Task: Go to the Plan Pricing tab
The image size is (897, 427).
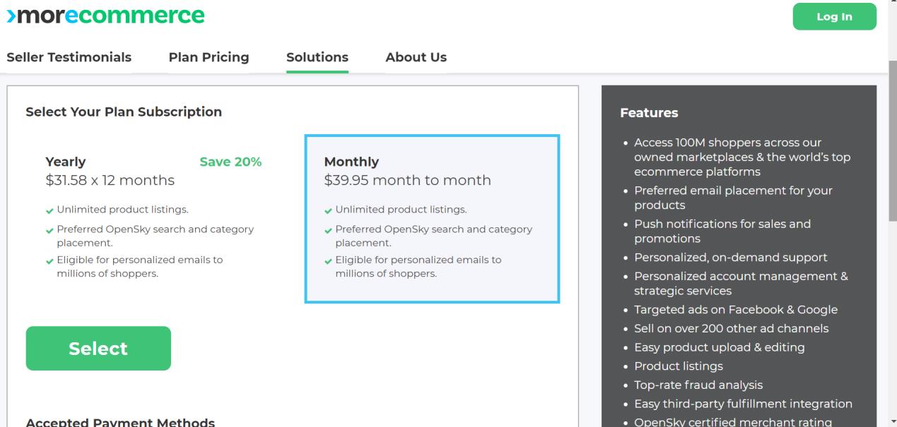Action: pyautogui.click(x=209, y=57)
